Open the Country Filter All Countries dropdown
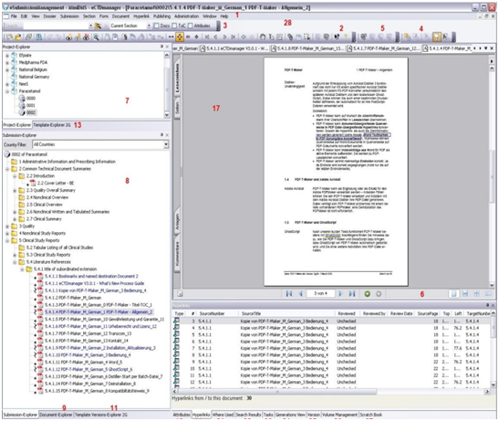Viewport: 499px width, 421px height. coord(166,144)
